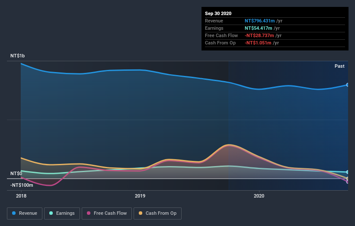Click the 2018 x-axis label

click(21, 196)
